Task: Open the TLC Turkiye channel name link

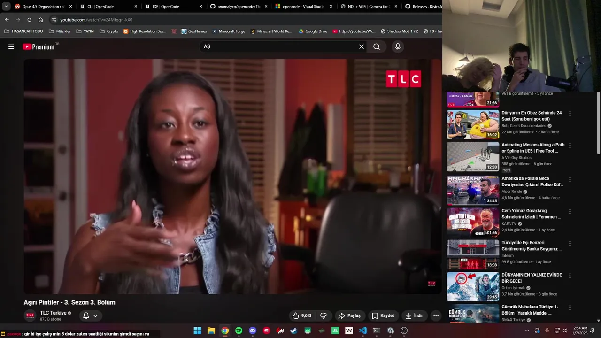Action: point(53,313)
